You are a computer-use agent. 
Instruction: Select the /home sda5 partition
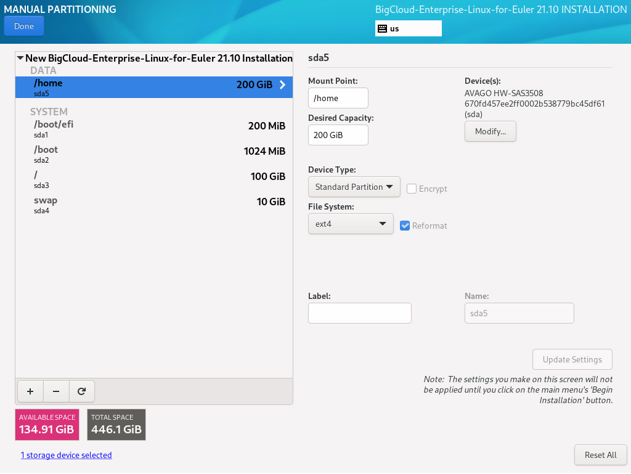pyautogui.click(x=153, y=88)
